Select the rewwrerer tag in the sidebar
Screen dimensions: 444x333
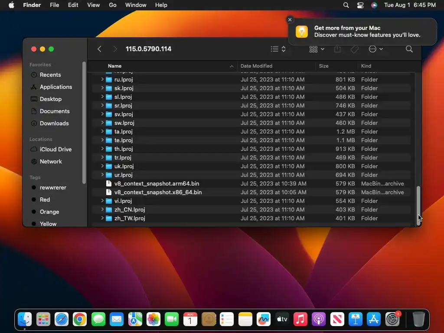pyautogui.click(x=52, y=187)
